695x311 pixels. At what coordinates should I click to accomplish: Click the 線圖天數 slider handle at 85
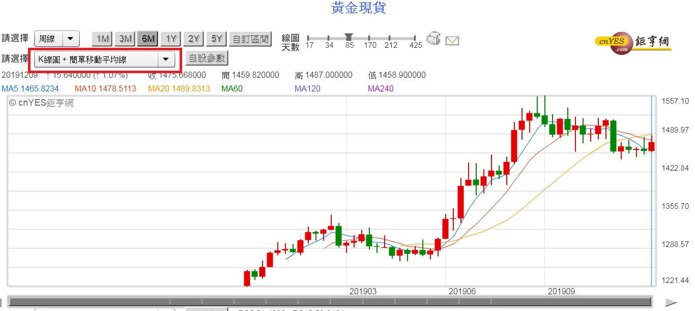(349, 37)
